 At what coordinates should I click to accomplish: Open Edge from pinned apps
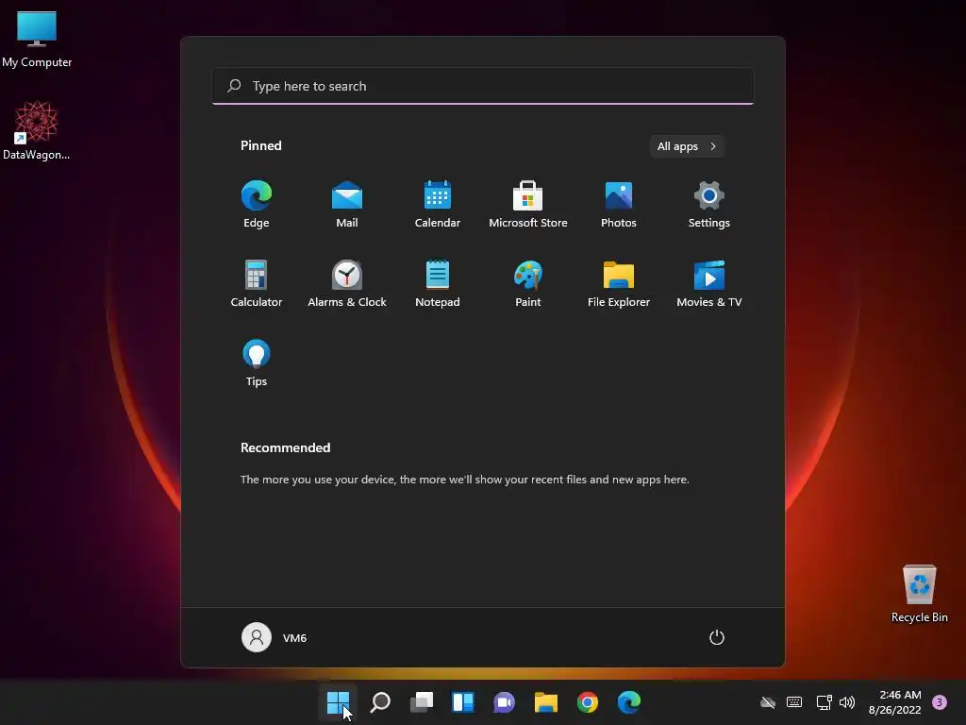(257, 205)
